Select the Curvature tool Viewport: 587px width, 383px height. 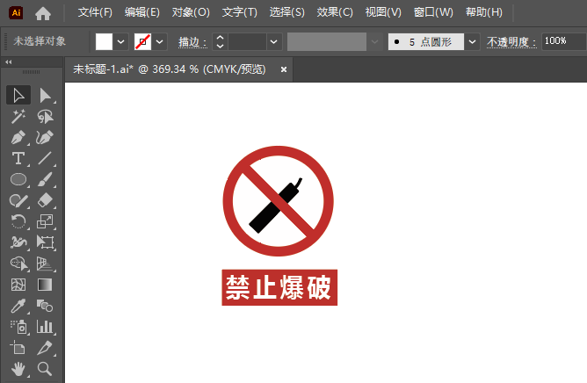pyautogui.click(x=46, y=137)
